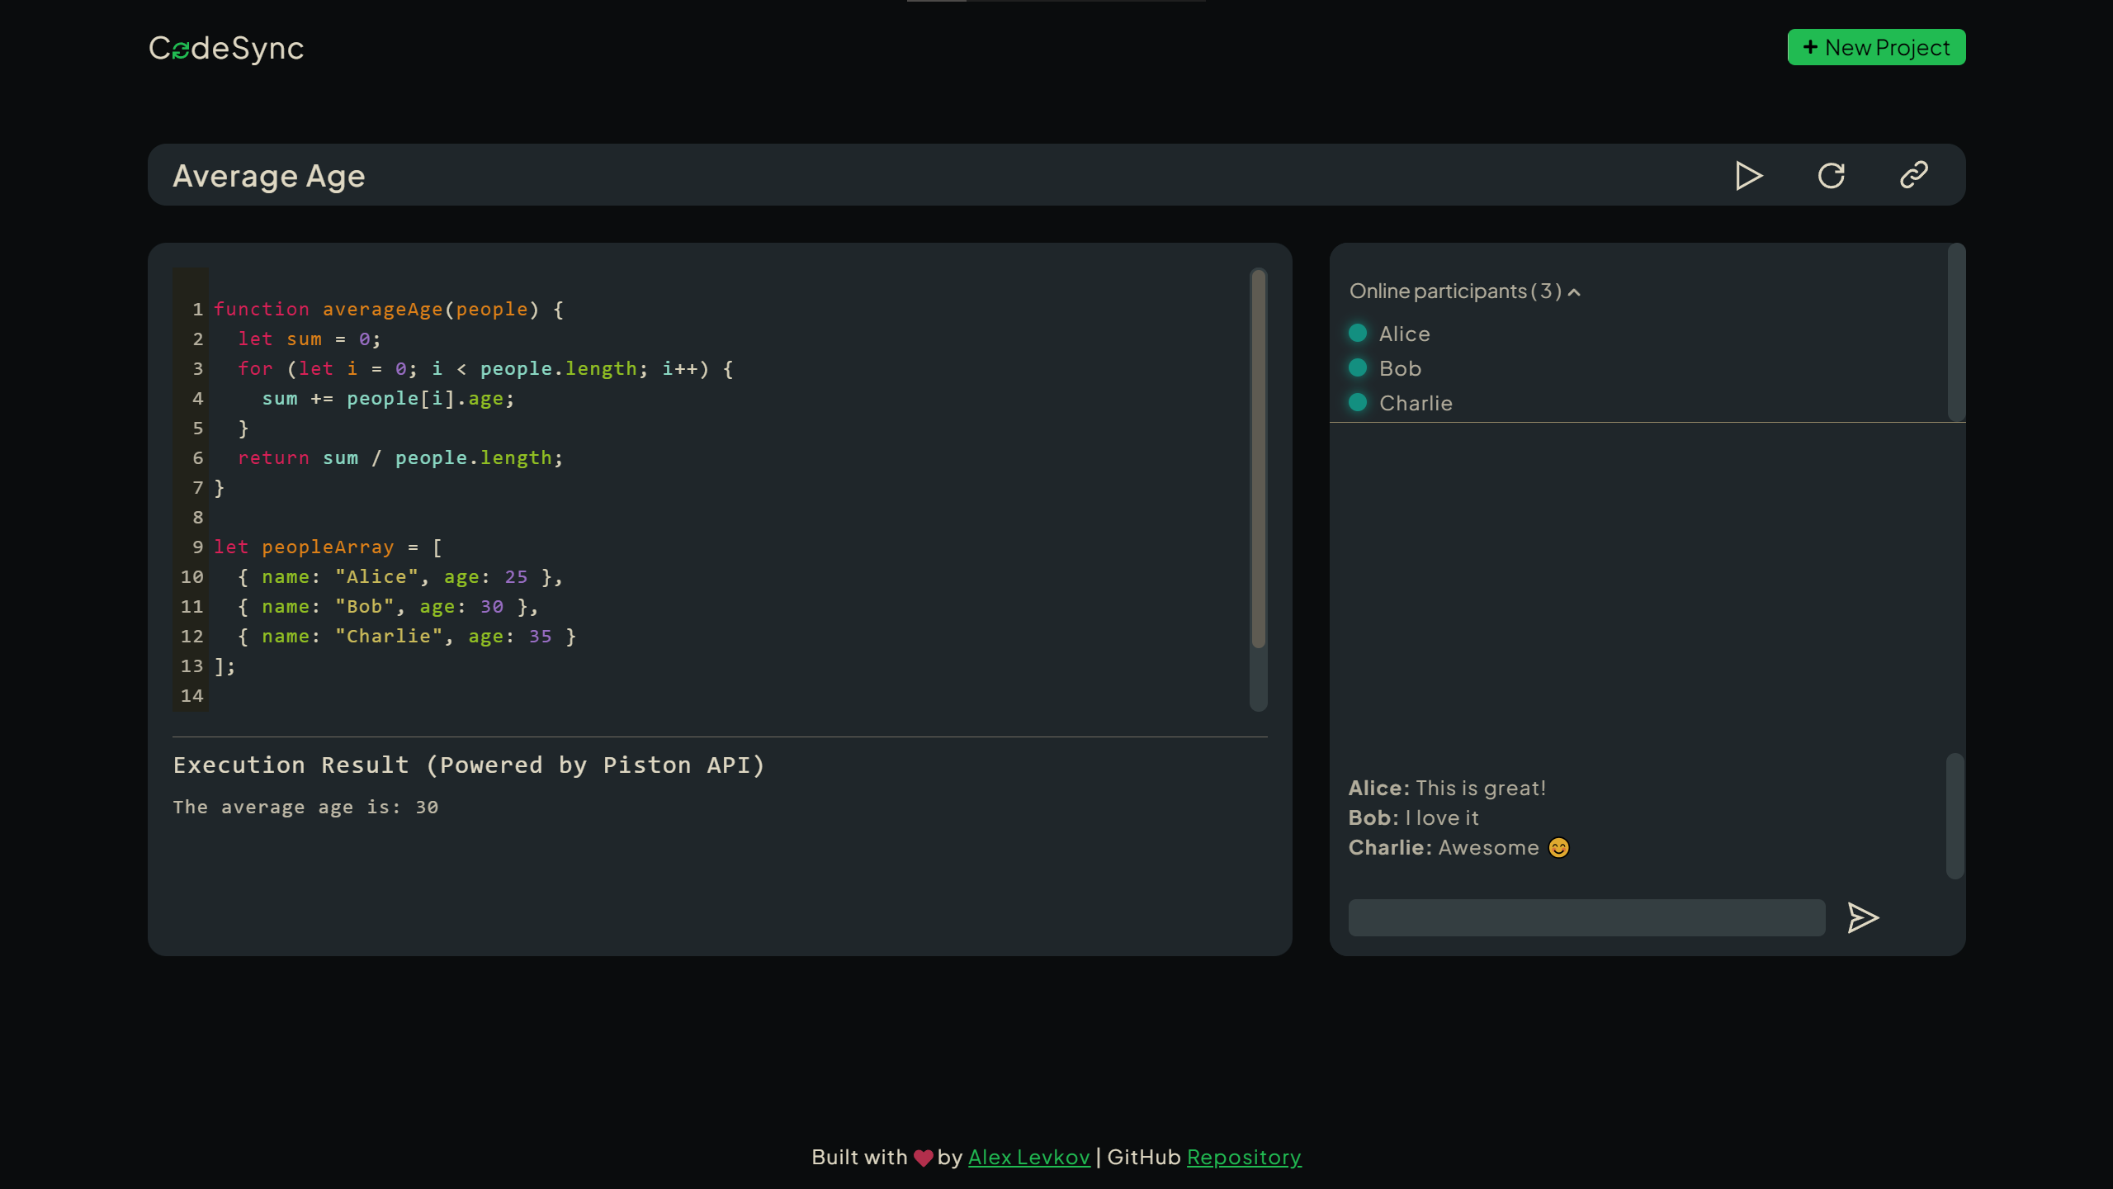
Task: Click the code editor vertical scrollbar
Action: point(1258,459)
